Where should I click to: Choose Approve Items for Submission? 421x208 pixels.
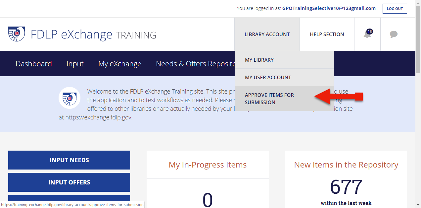pyautogui.click(x=284, y=99)
